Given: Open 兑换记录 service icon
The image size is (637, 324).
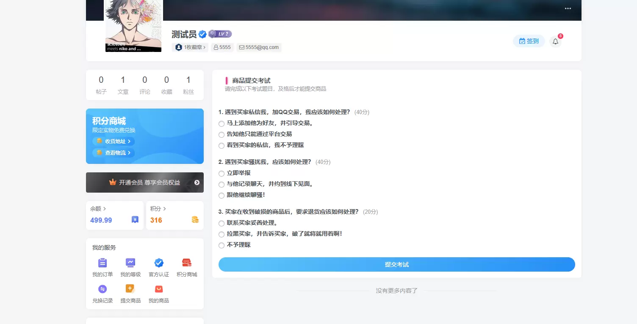Looking at the screenshot, I should 102,289.
